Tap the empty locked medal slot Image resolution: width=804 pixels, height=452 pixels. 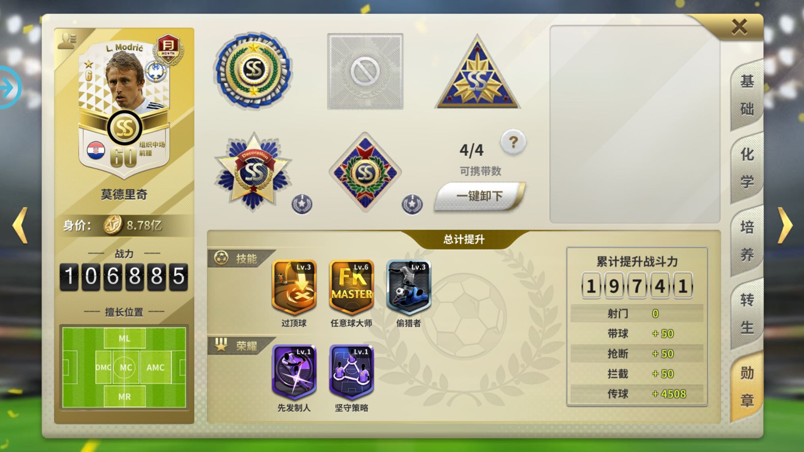[365, 72]
